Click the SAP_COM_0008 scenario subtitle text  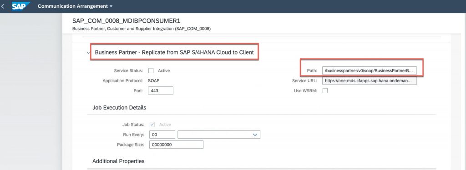142,29
